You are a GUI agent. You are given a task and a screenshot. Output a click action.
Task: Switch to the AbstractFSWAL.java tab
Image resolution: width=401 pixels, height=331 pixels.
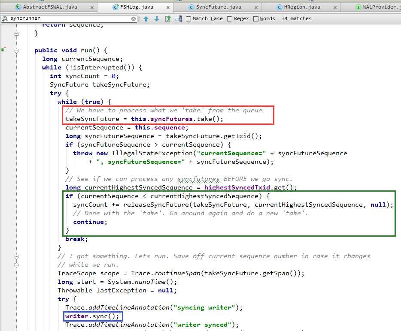pyautogui.click(x=50, y=7)
